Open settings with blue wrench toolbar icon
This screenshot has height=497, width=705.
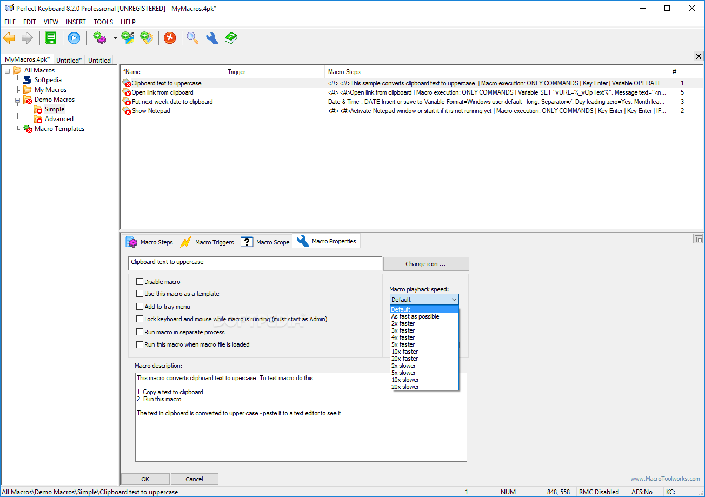coord(212,38)
